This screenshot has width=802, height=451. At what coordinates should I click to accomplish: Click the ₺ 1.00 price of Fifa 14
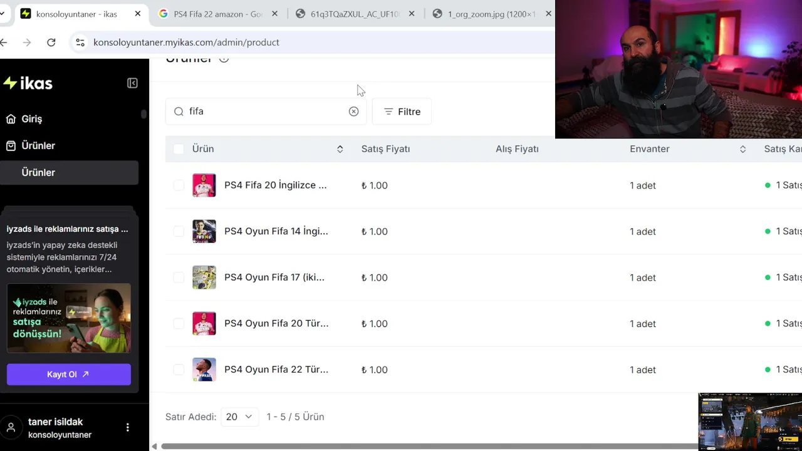pyautogui.click(x=375, y=231)
